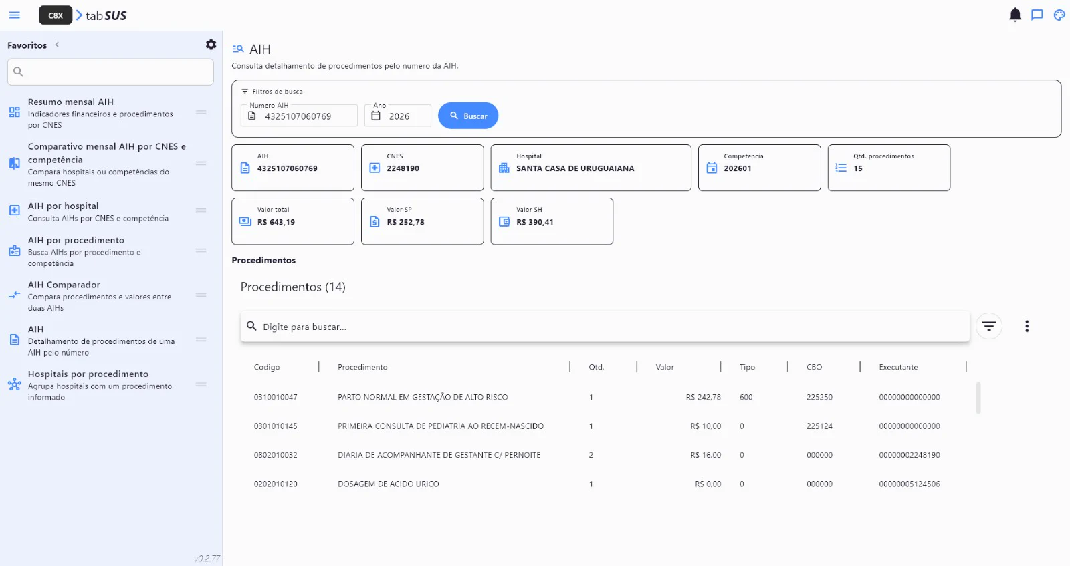Click the Numero AIH input field
This screenshot has height=566, width=1070.
(299, 116)
